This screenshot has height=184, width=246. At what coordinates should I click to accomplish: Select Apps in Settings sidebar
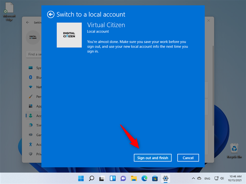click(x=33, y=106)
